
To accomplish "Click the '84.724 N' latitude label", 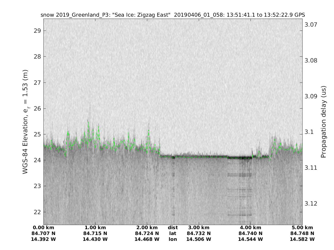I will (147, 233).
